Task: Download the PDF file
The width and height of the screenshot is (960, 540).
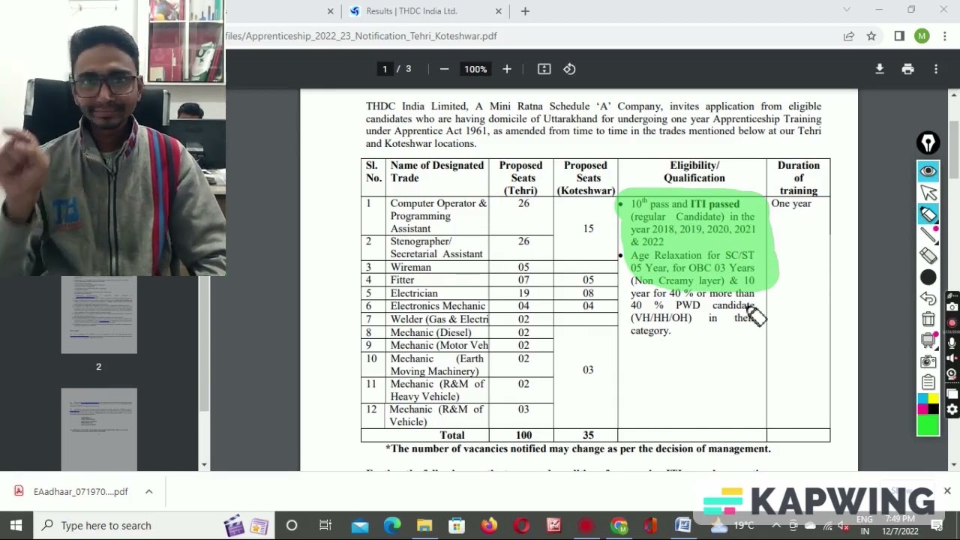Action: coord(880,69)
